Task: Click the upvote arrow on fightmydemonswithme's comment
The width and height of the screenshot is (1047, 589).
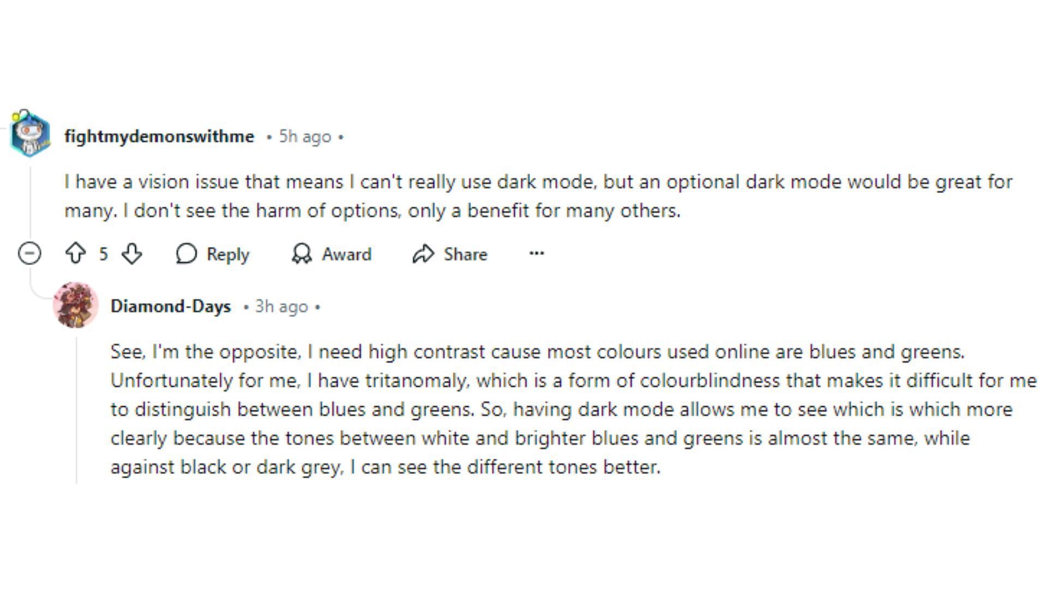Action: (x=75, y=254)
